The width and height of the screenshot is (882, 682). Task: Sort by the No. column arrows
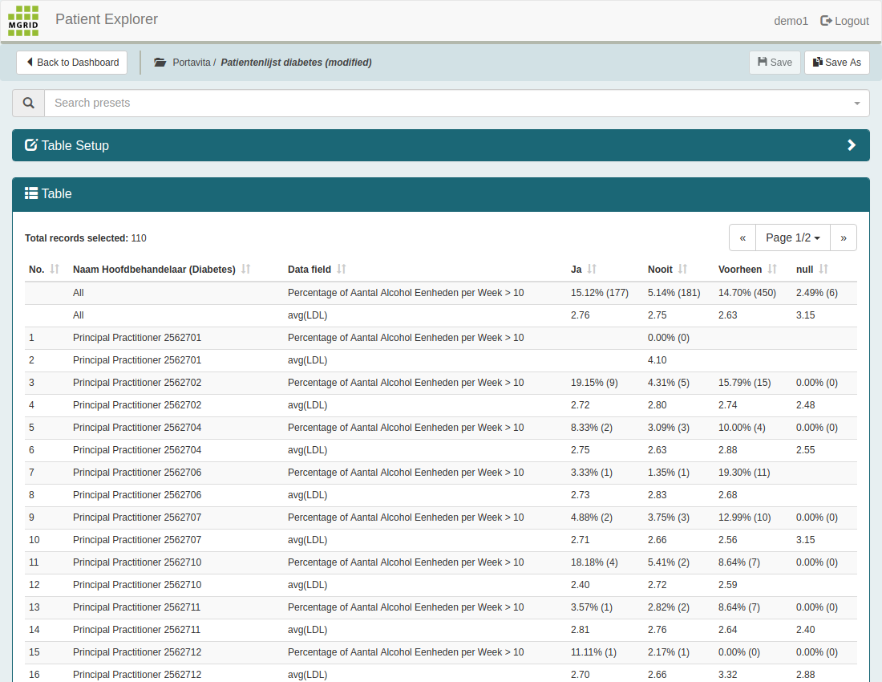click(55, 269)
